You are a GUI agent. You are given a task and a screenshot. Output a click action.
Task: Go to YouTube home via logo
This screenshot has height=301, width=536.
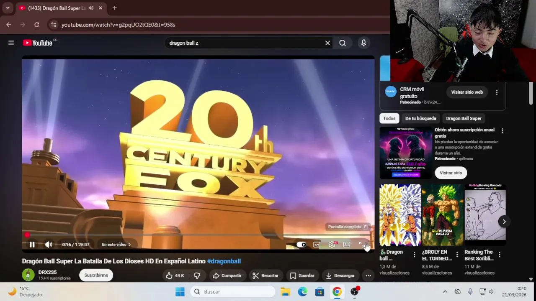coord(37,43)
